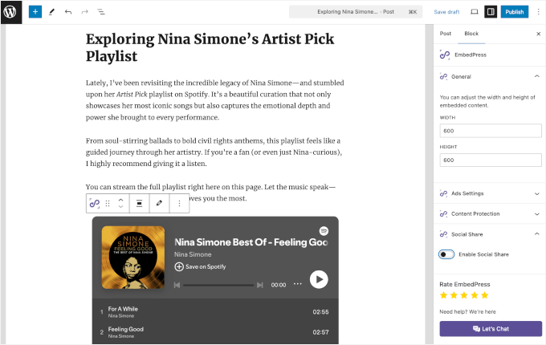Open the document overview list icon
This screenshot has width=546, height=345.
(x=101, y=12)
